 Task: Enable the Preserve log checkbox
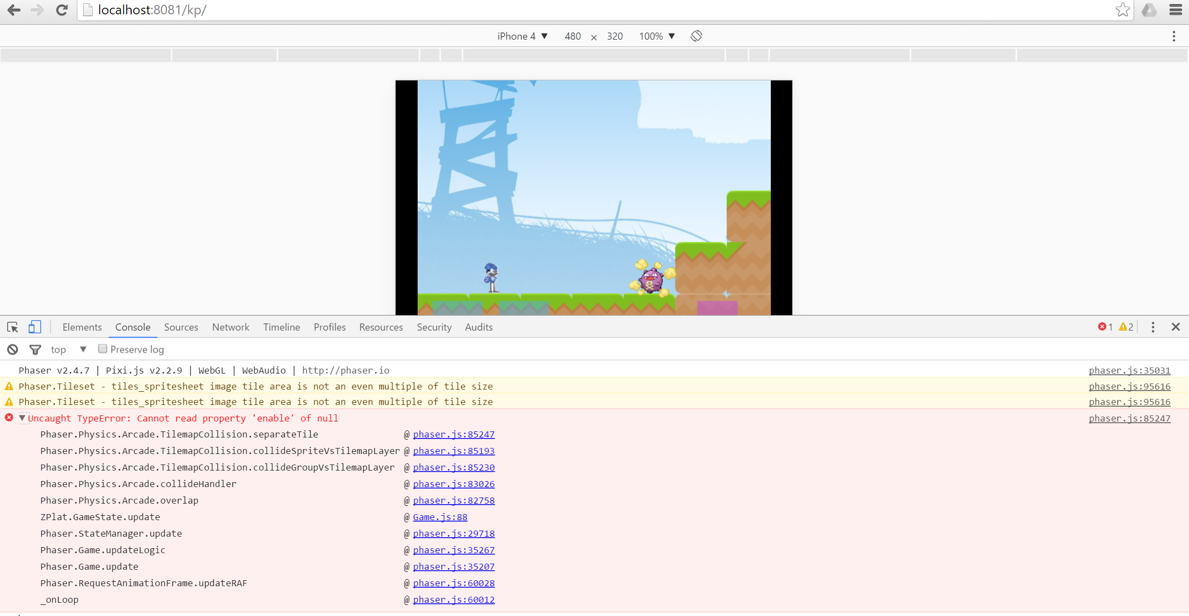click(x=102, y=349)
